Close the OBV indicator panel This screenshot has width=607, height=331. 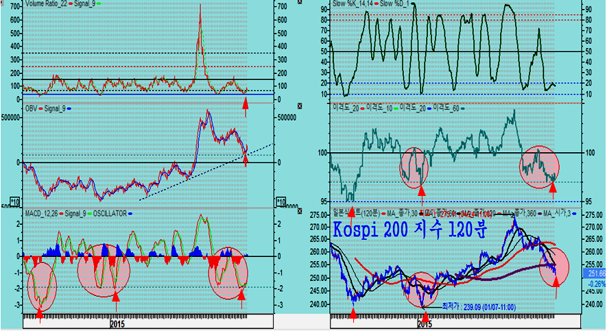tap(300, 105)
